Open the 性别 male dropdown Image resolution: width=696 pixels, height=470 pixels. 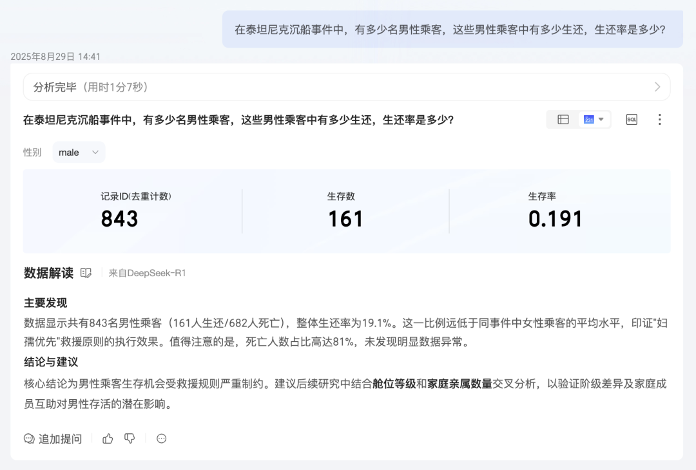tap(79, 152)
